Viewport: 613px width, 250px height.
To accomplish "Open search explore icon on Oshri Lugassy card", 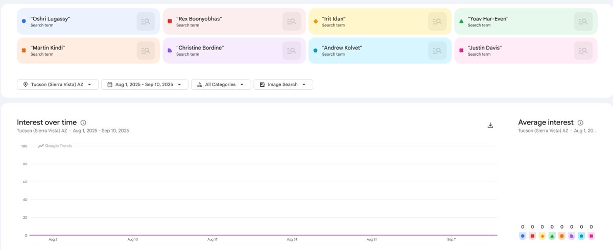I will (146, 21).
